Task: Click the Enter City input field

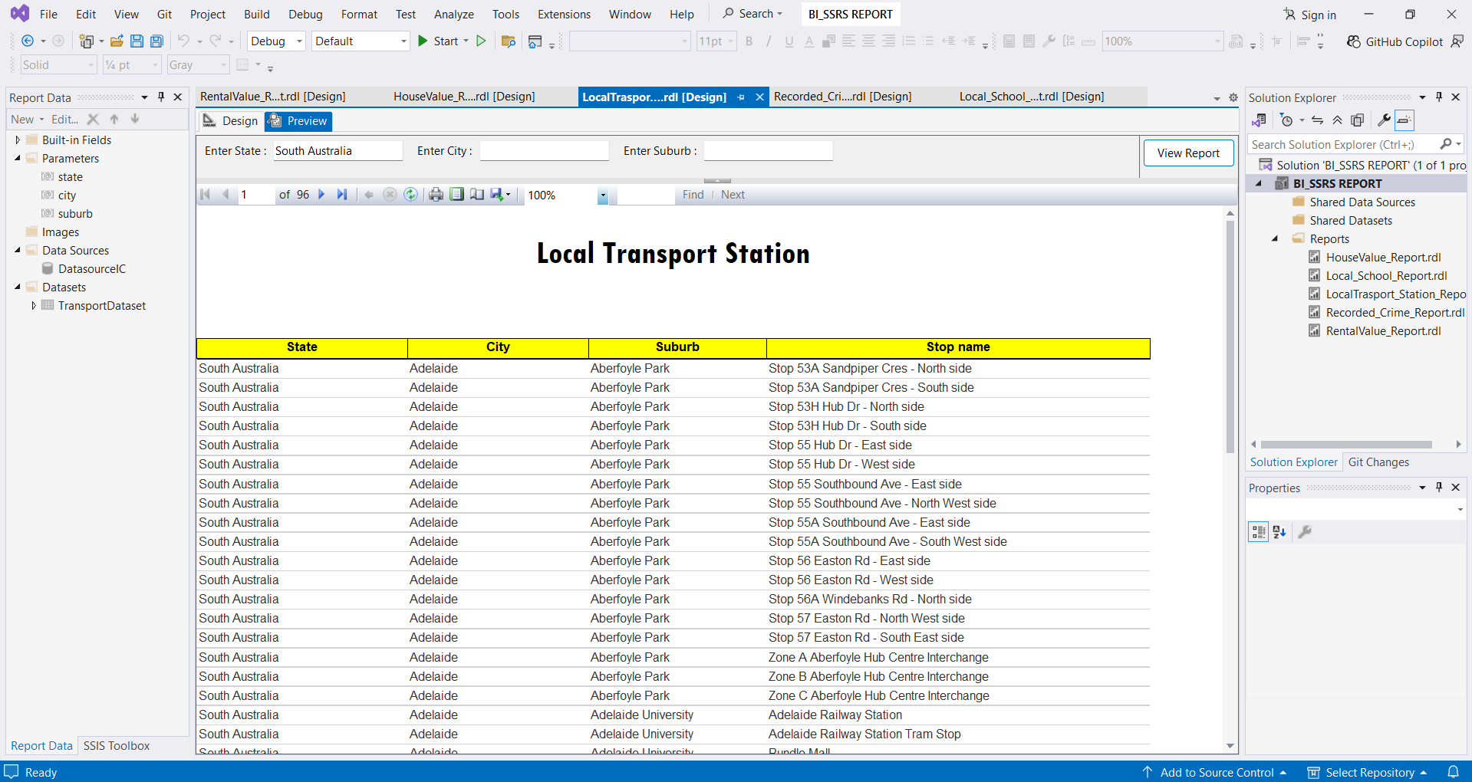Action: (x=544, y=151)
